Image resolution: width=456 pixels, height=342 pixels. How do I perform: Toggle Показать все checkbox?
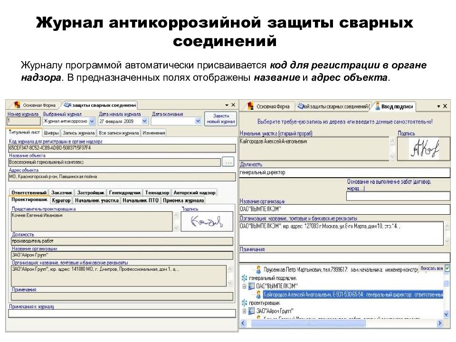click(x=447, y=268)
